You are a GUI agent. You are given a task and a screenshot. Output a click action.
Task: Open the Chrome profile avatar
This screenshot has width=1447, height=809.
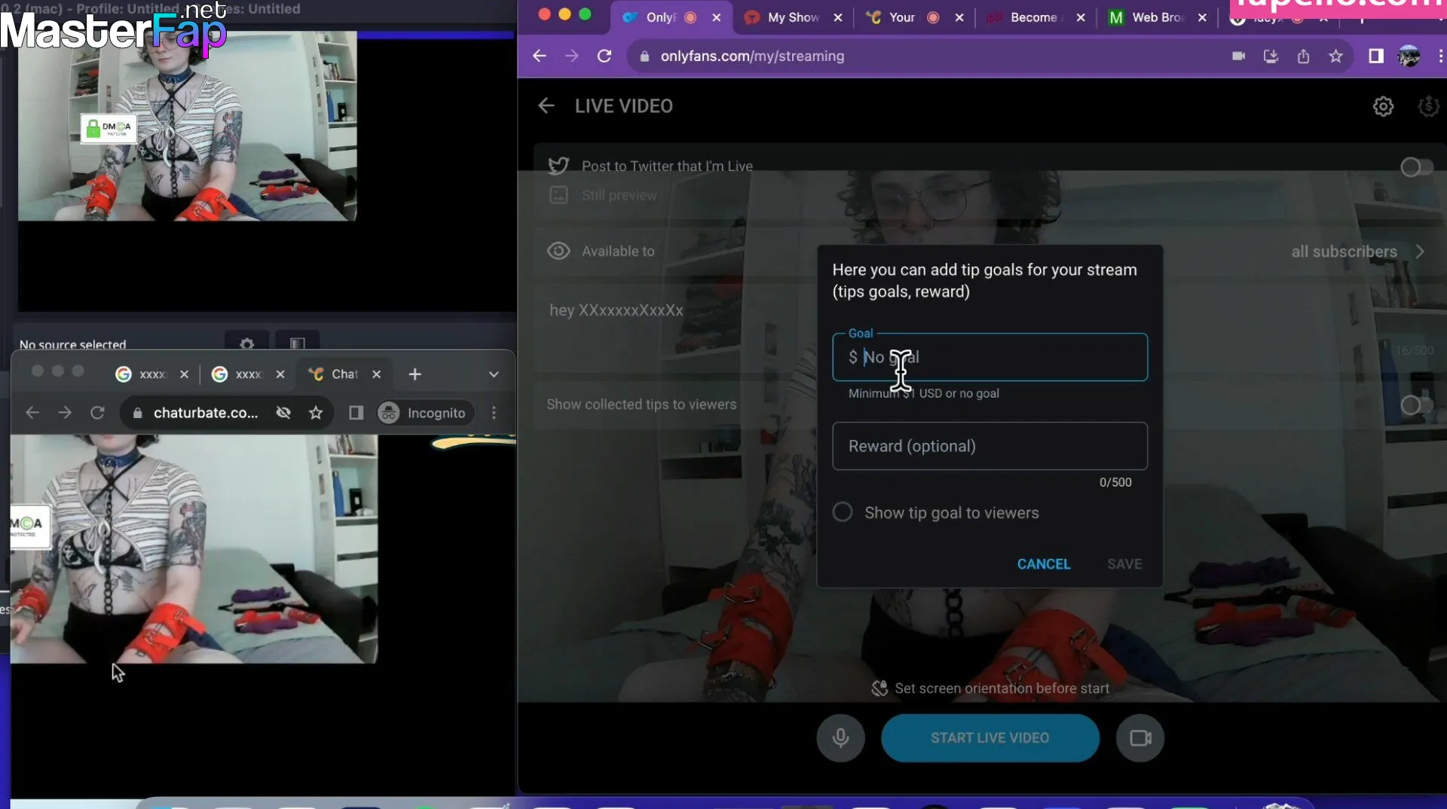[x=1409, y=56]
